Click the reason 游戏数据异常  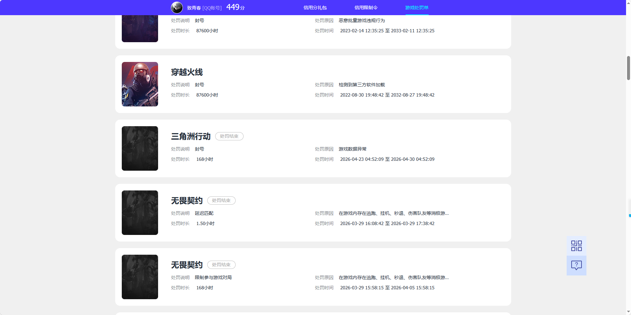pos(352,149)
